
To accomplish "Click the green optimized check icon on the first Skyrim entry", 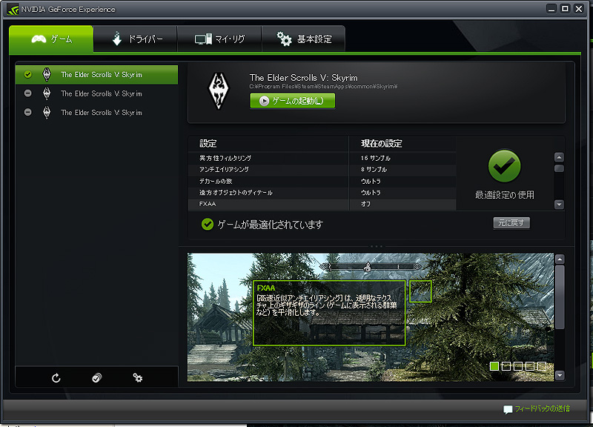I will tap(27, 75).
